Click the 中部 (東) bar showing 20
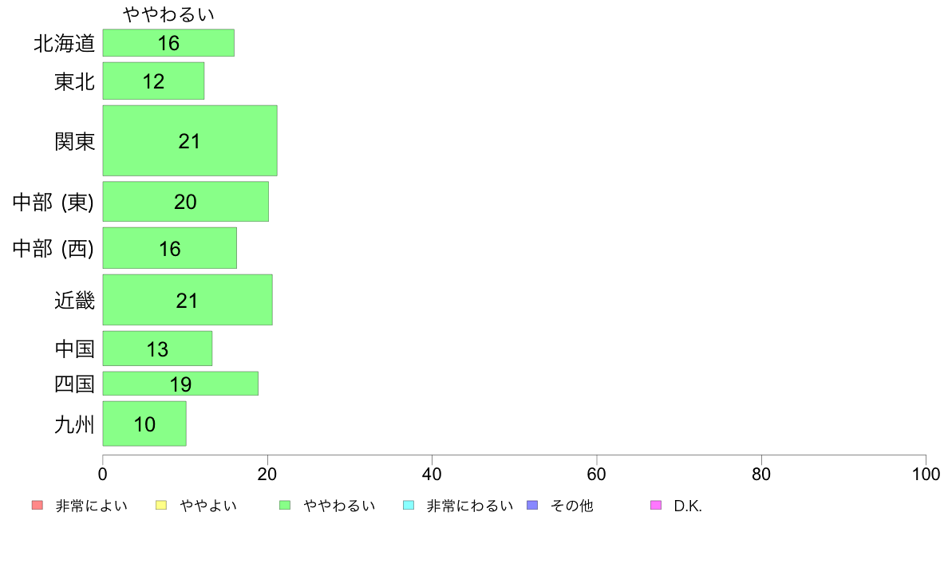The width and height of the screenshot is (948, 587). pos(186,201)
